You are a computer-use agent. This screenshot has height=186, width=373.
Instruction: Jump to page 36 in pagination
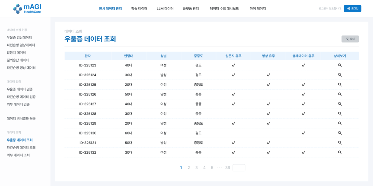click(x=227, y=167)
